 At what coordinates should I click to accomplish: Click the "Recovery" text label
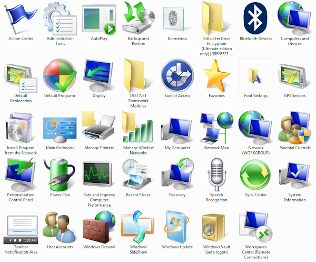point(177,195)
